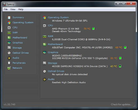Screen dimensions: 138x110
Task: Click the Graphics monitor icon in sidebar
Action: click(9, 43)
